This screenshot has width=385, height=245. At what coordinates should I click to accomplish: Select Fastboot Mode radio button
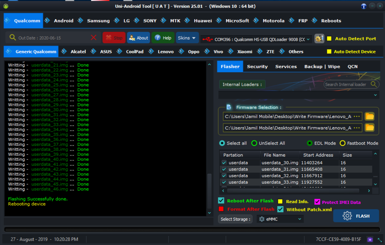pos(342,143)
